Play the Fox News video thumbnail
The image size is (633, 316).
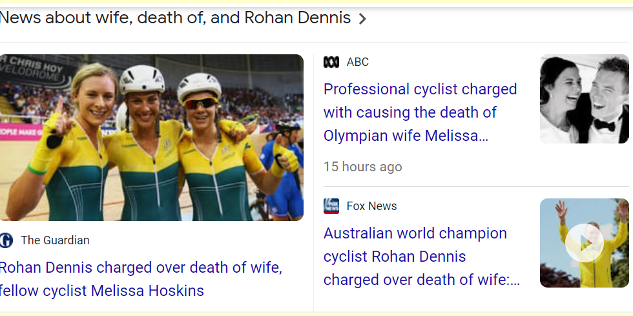[584, 243]
